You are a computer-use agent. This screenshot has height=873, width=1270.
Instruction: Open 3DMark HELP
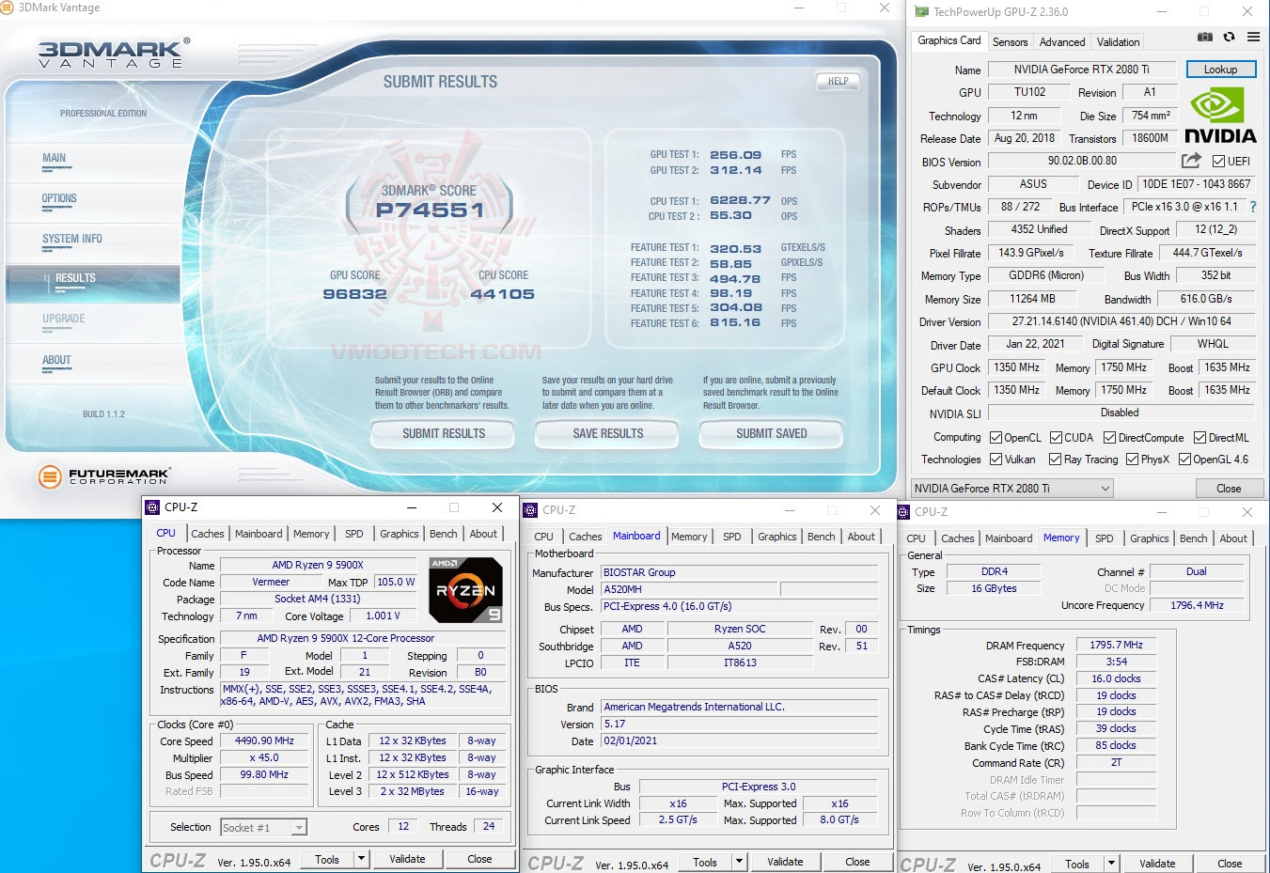coord(839,82)
